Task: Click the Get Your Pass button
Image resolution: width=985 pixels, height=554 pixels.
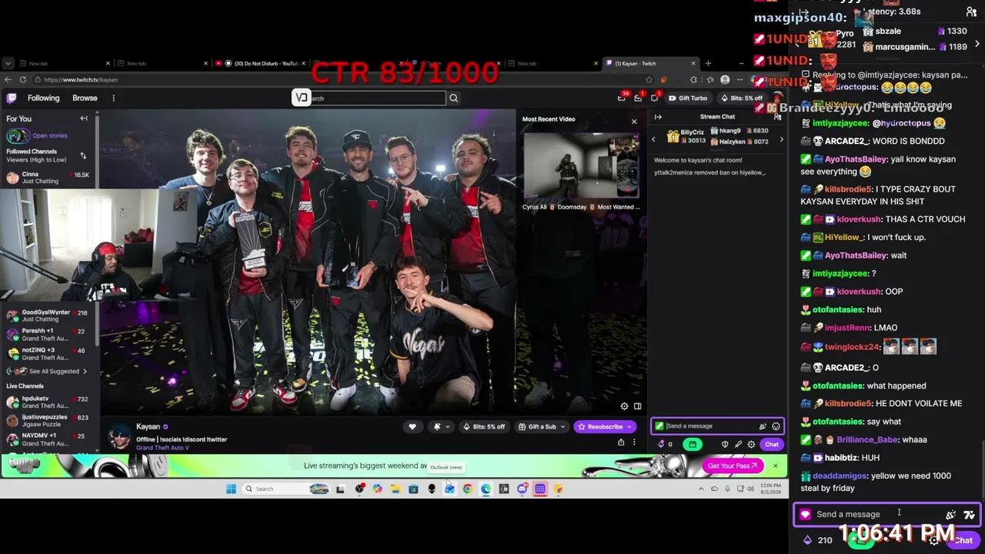Action: point(733,466)
